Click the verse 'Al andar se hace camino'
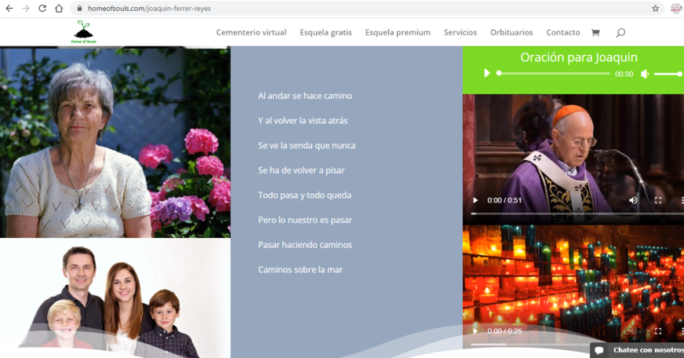The height and width of the screenshot is (358, 684). point(305,96)
